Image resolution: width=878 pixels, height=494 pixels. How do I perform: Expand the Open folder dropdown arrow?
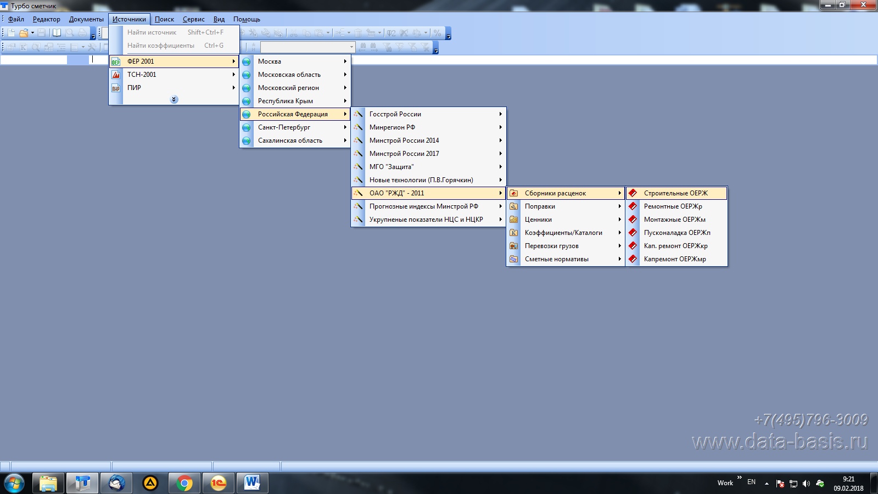32,33
